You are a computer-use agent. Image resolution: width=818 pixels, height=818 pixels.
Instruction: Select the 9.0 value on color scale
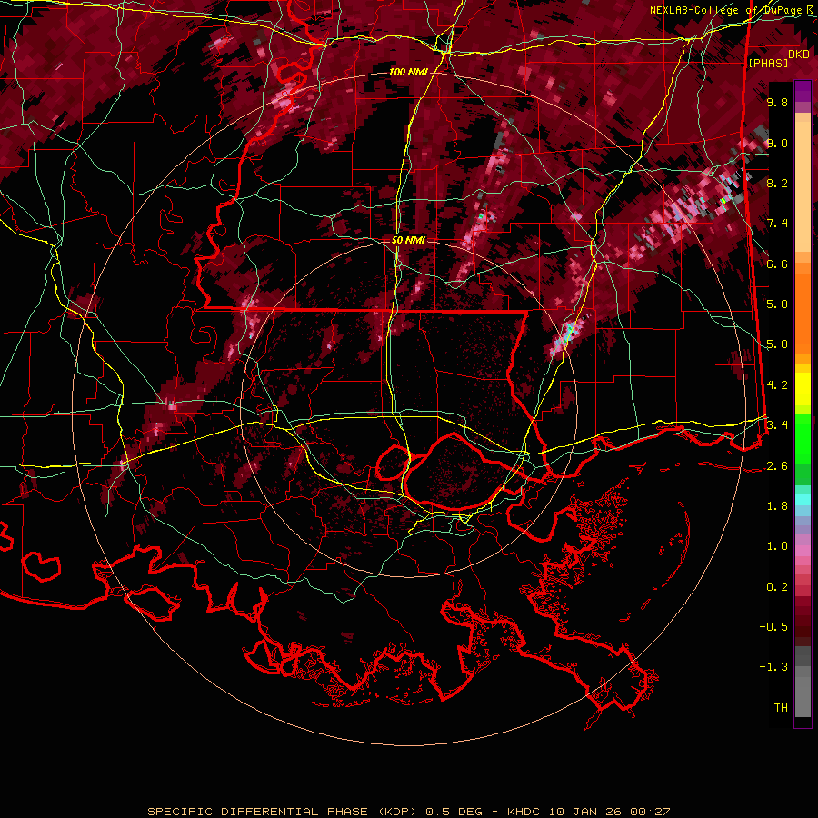pyautogui.click(x=777, y=143)
